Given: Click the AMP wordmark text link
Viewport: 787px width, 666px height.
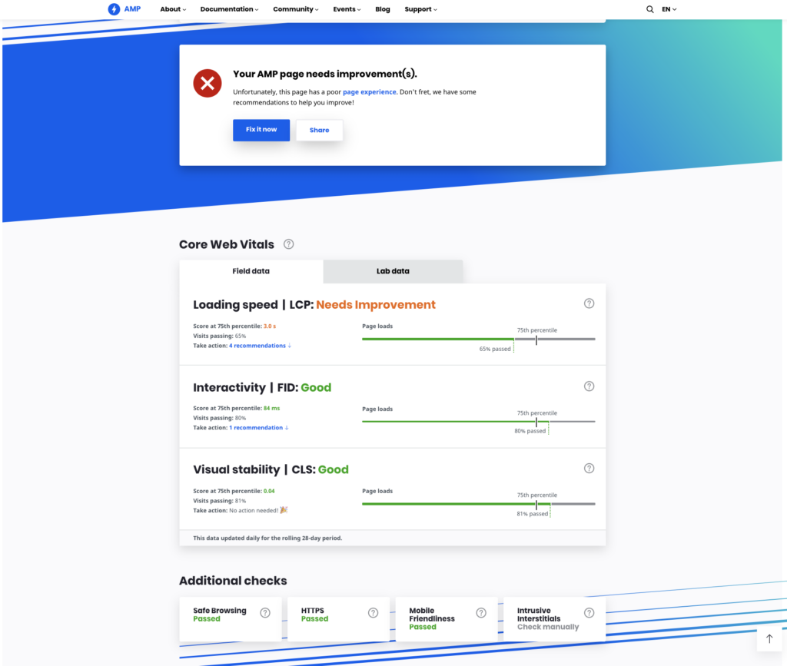Looking at the screenshot, I should click(x=132, y=9).
